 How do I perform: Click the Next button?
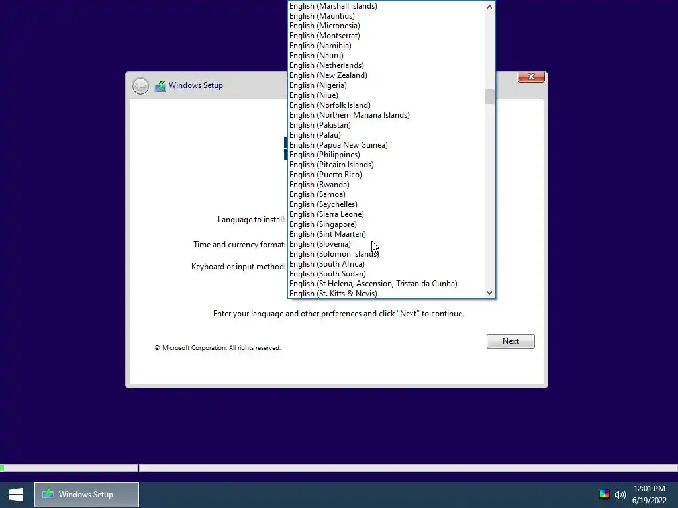pyautogui.click(x=510, y=341)
